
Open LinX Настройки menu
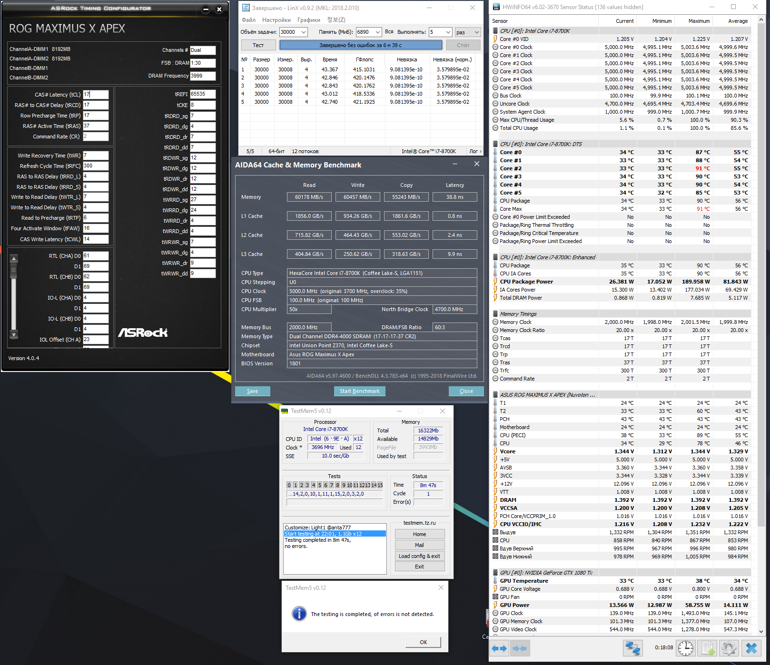(x=276, y=20)
